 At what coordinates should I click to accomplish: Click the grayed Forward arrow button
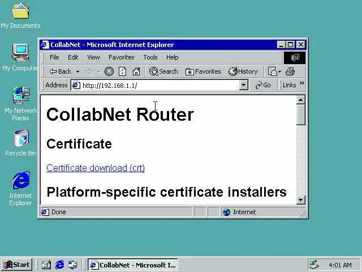click(x=88, y=71)
